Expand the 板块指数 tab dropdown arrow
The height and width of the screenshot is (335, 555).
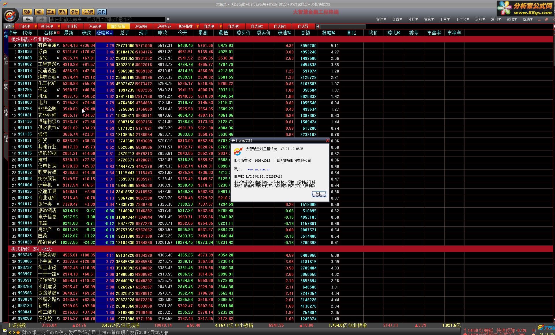pyautogui.click(x=197, y=26)
